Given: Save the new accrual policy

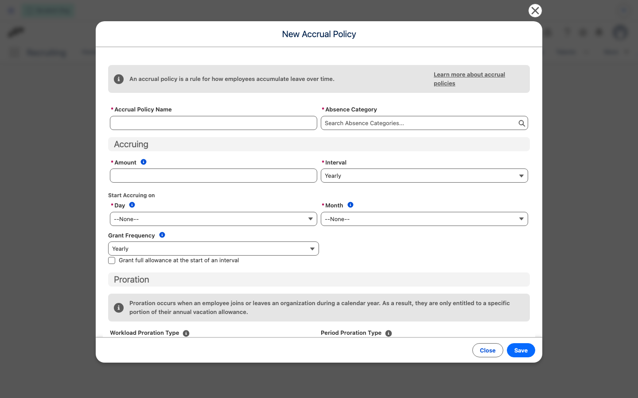Looking at the screenshot, I should [x=521, y=350].
